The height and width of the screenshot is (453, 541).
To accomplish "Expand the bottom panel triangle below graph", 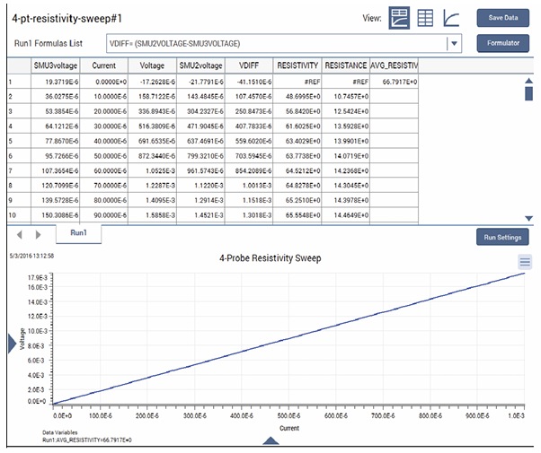I will 268,440.
